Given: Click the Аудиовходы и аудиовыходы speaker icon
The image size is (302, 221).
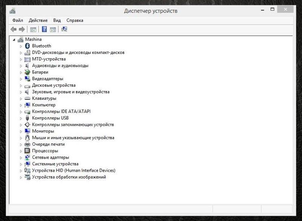Looking at the screenshot, I should point(27,66).
